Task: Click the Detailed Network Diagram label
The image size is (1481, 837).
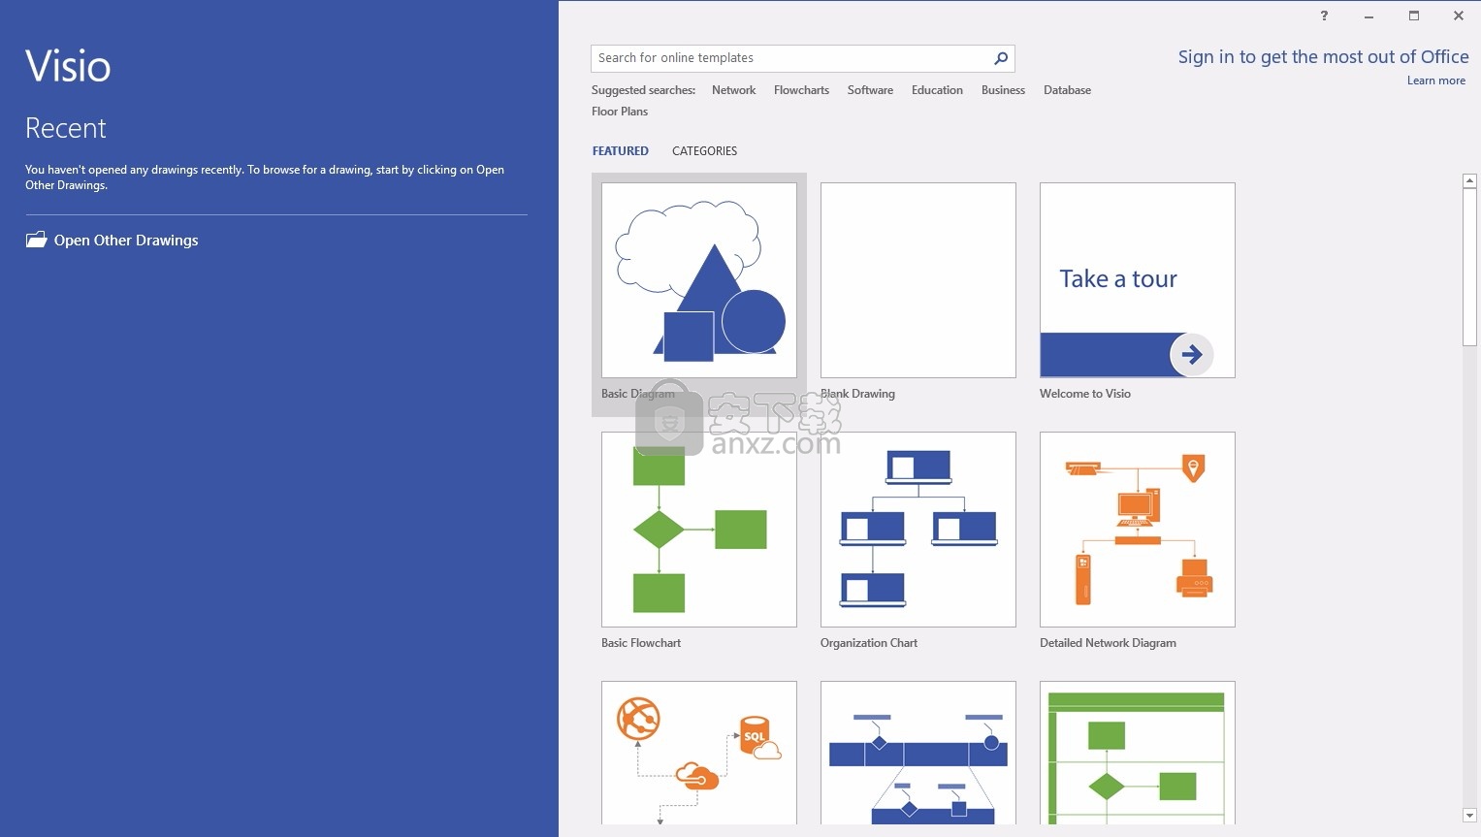Action: point(1108,643)
